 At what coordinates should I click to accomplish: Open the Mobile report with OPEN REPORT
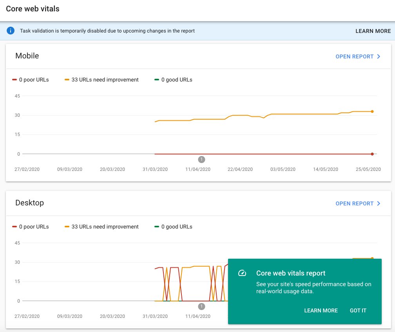pyautogui.click(x=354, y=56)
